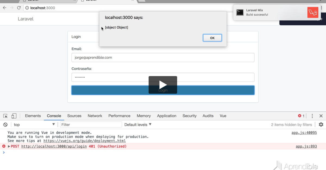Image resolution: width=326 pixels, height=170 pixels.
Task: Close the DevTools panel
Action: tap(321, 116)
